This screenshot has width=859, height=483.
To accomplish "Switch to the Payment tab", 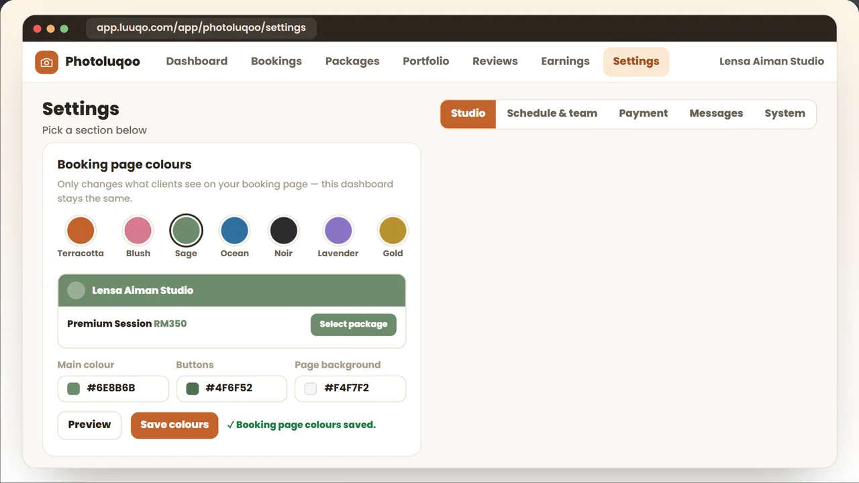I will [x=644, y=114].
